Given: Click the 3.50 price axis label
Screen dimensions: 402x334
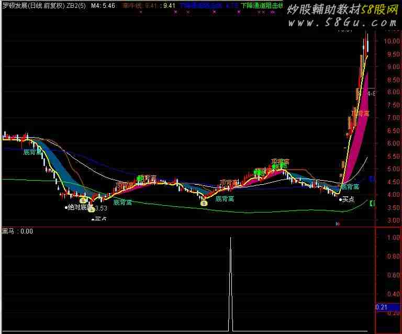Looking at the screenshot, I should tap(393, 208).
